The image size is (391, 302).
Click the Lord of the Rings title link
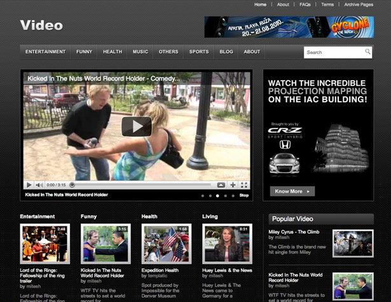coord(42,275)
